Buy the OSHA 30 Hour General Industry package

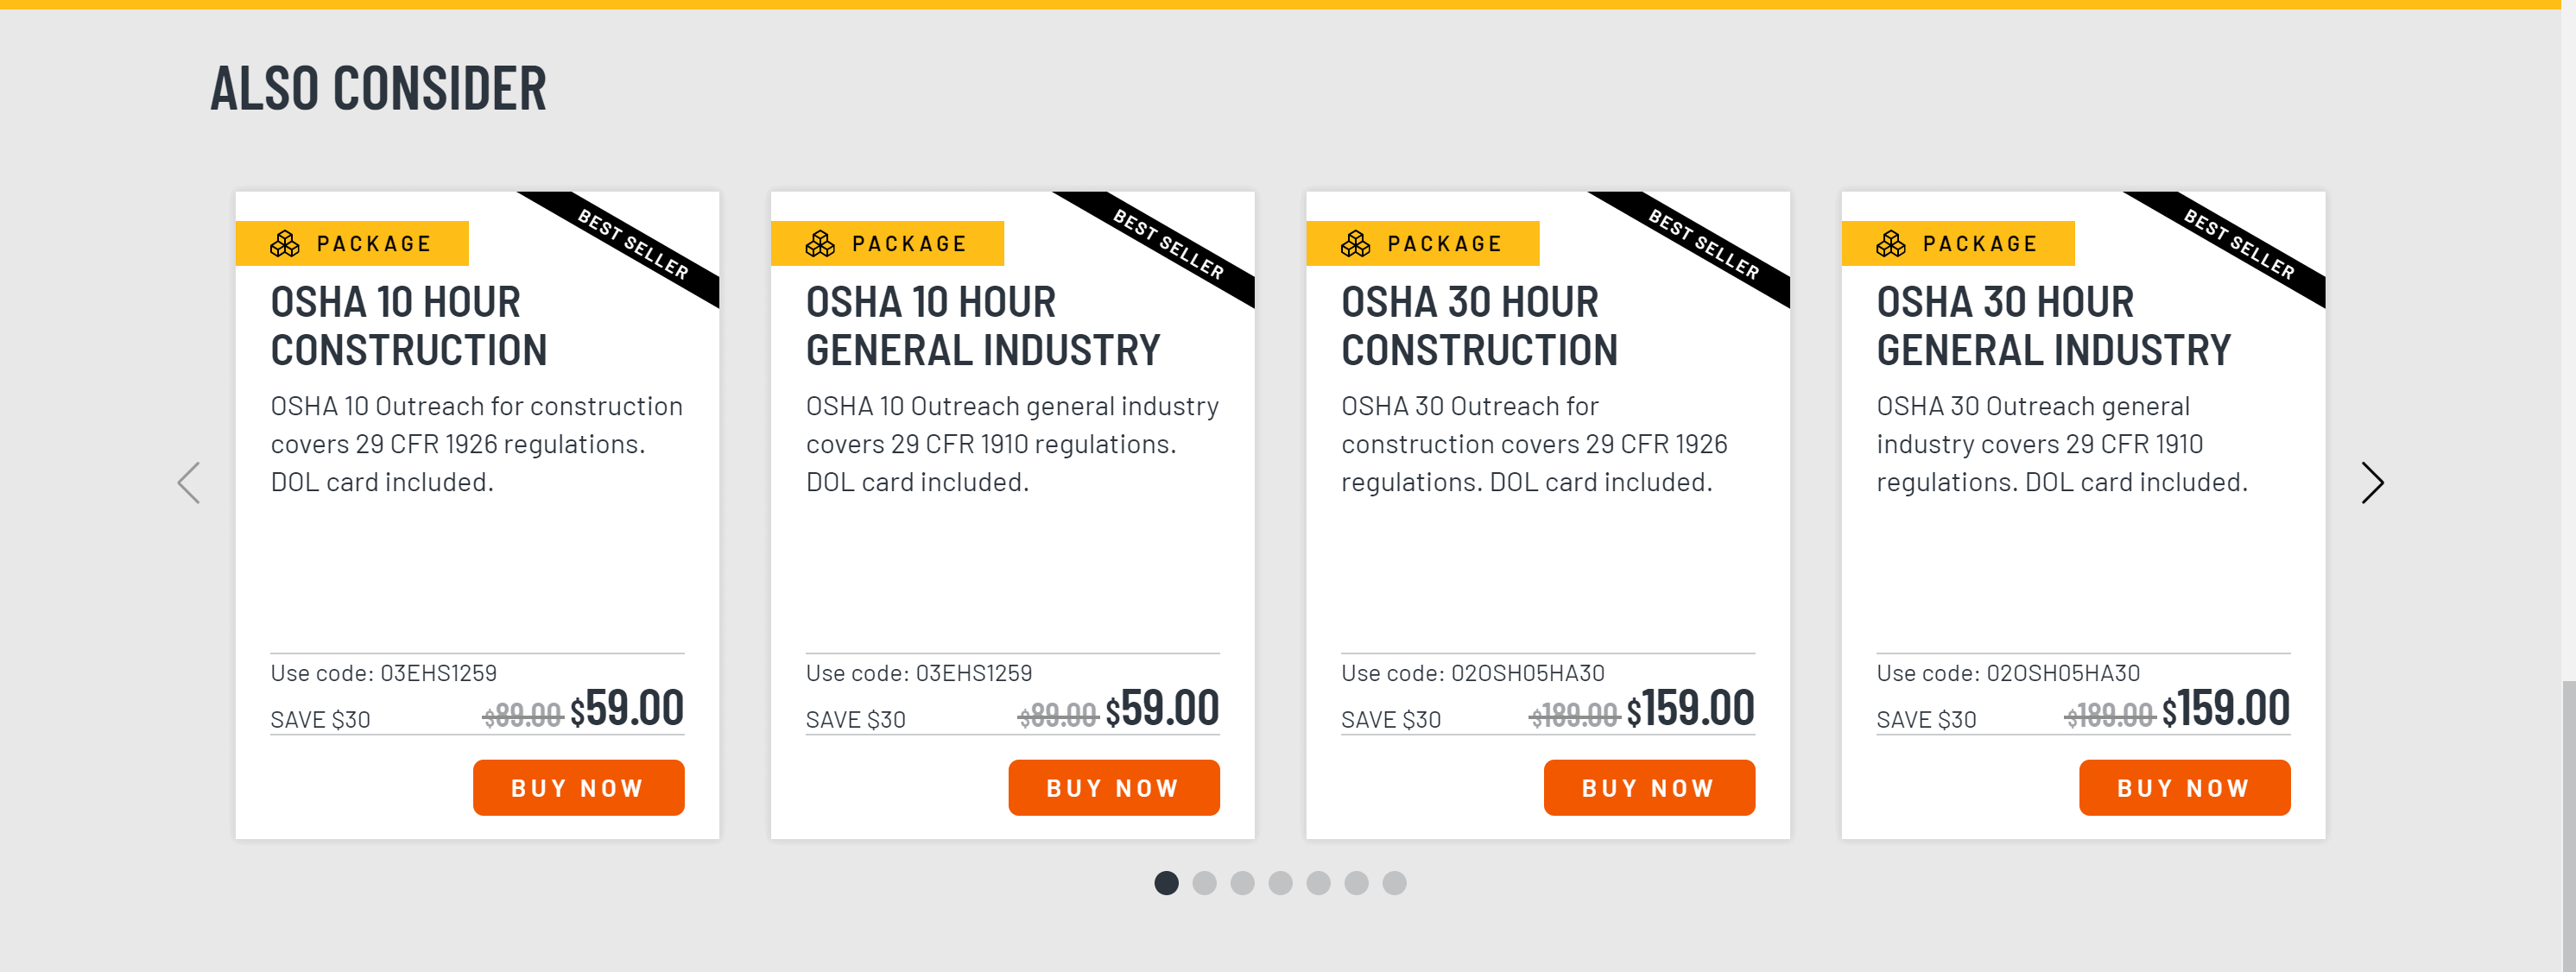[x=2184, y=788]
